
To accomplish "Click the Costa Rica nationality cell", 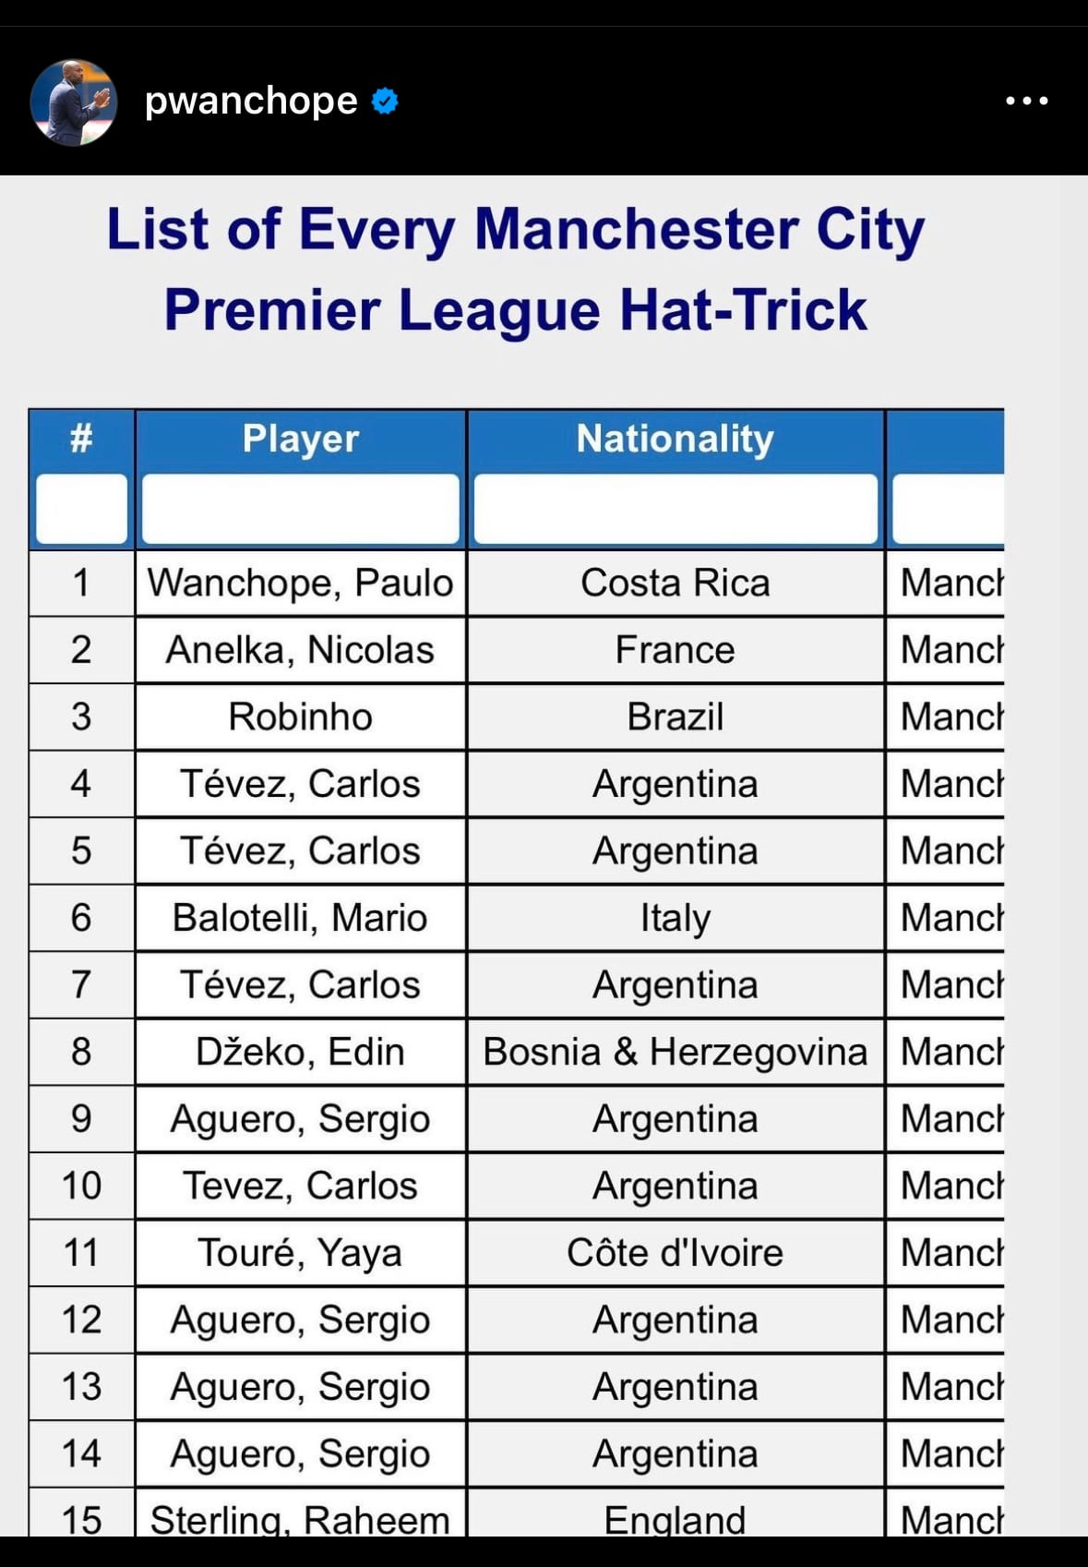I will click(675, 583).
